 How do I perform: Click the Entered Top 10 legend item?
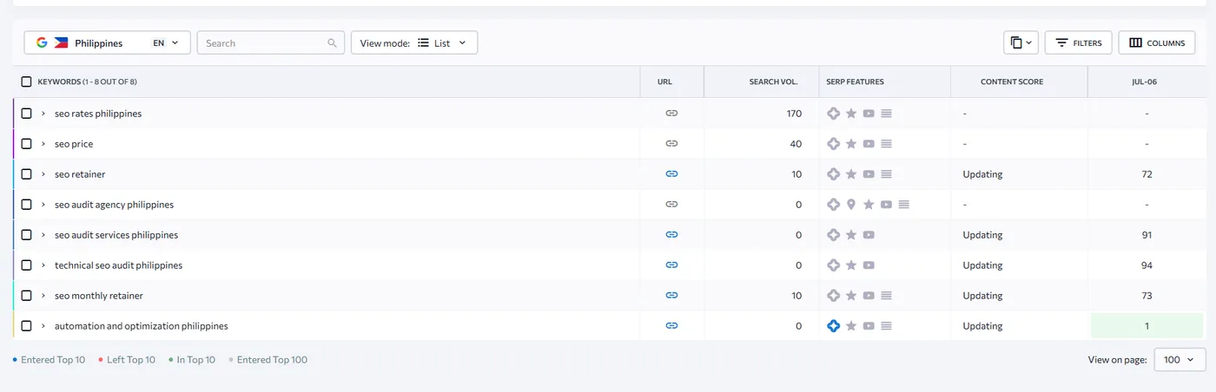tap(50, 360)
